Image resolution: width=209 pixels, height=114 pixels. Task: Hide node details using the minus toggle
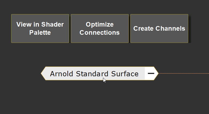pyautogui.click(x=151, y=73)
